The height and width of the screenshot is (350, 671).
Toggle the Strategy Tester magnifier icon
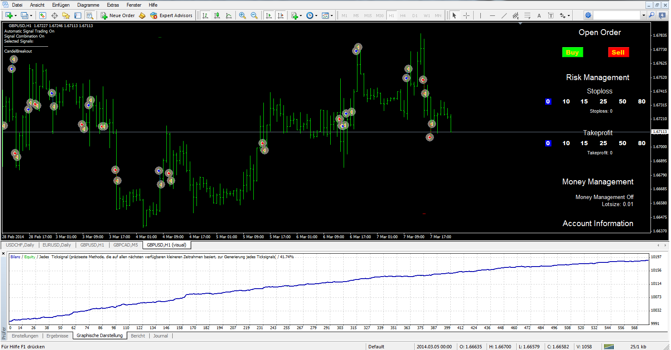(x=89, y=15)
